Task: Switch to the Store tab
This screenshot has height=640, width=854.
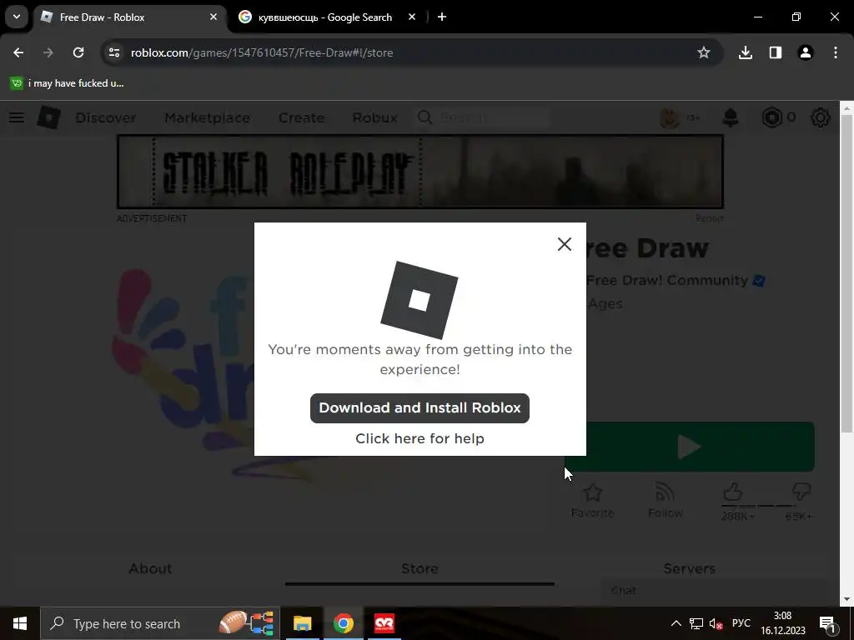Action: coord(419,568)
